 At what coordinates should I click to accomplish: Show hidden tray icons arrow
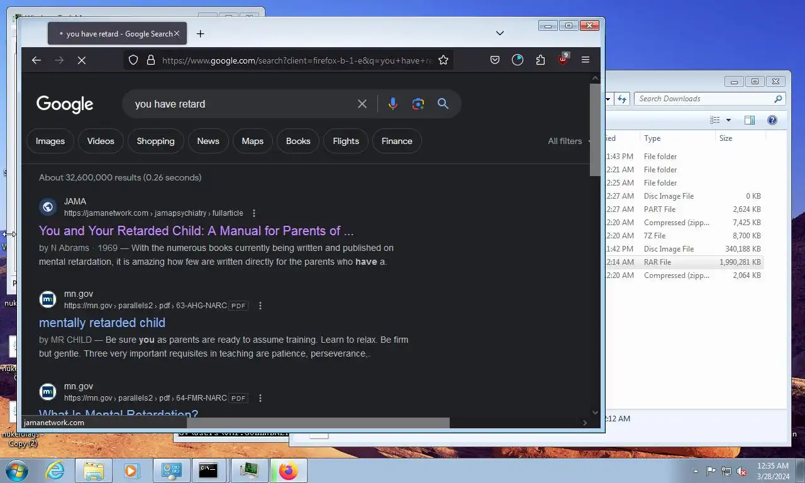696,471
